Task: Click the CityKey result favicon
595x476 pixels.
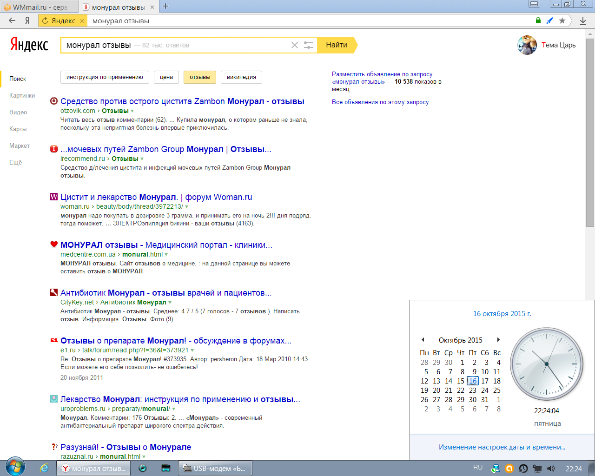Action: click(x=54, y=292)
